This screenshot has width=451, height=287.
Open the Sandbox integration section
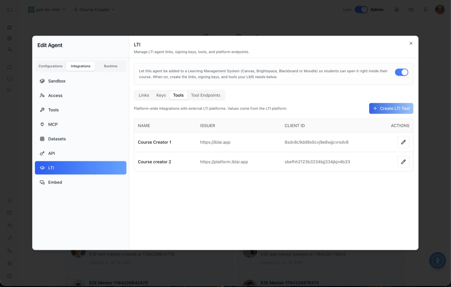tap(81, 81)
